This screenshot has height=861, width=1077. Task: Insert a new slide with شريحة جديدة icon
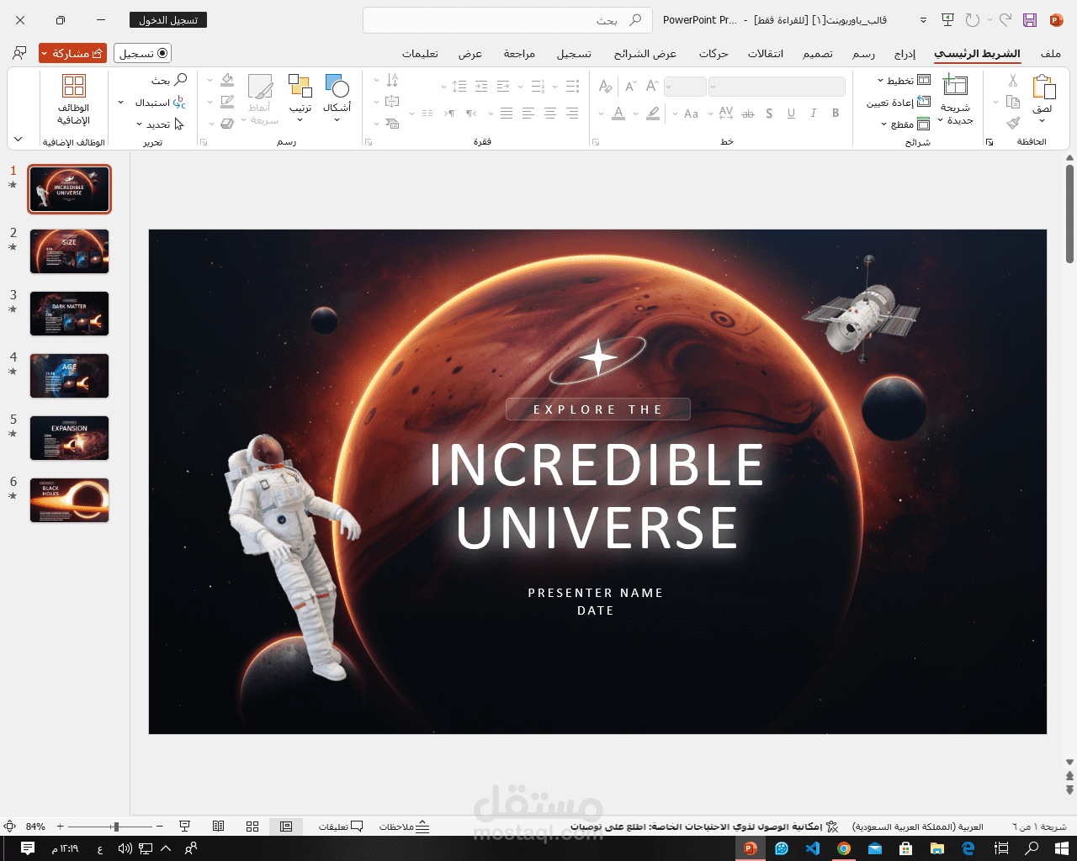955,86
